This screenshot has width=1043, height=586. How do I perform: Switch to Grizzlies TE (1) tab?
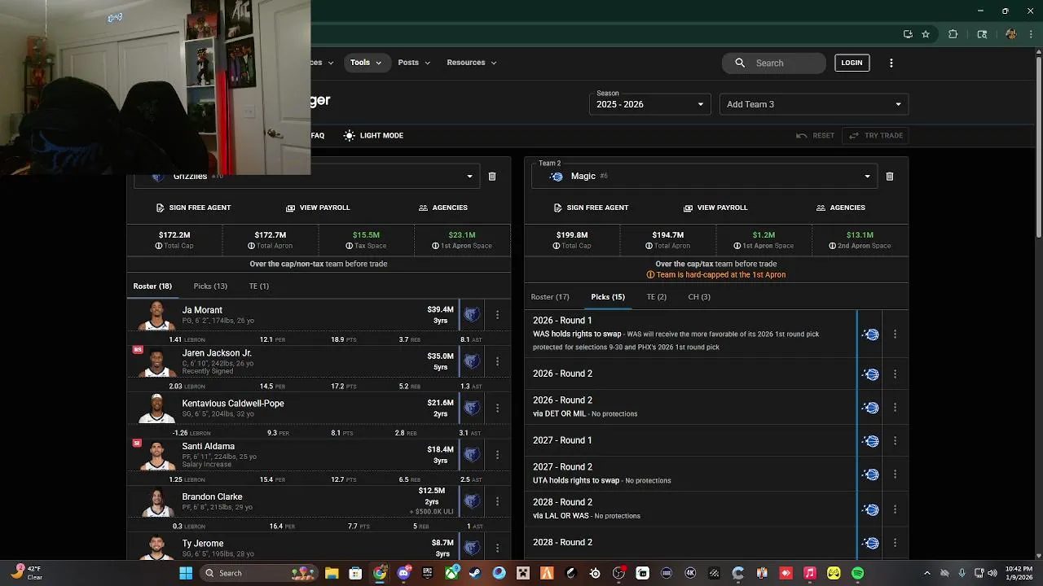pos(259,286)
